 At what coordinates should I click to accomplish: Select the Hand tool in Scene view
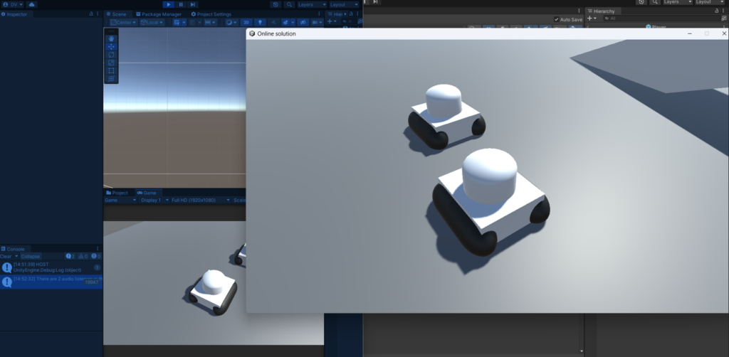(111, 38)
